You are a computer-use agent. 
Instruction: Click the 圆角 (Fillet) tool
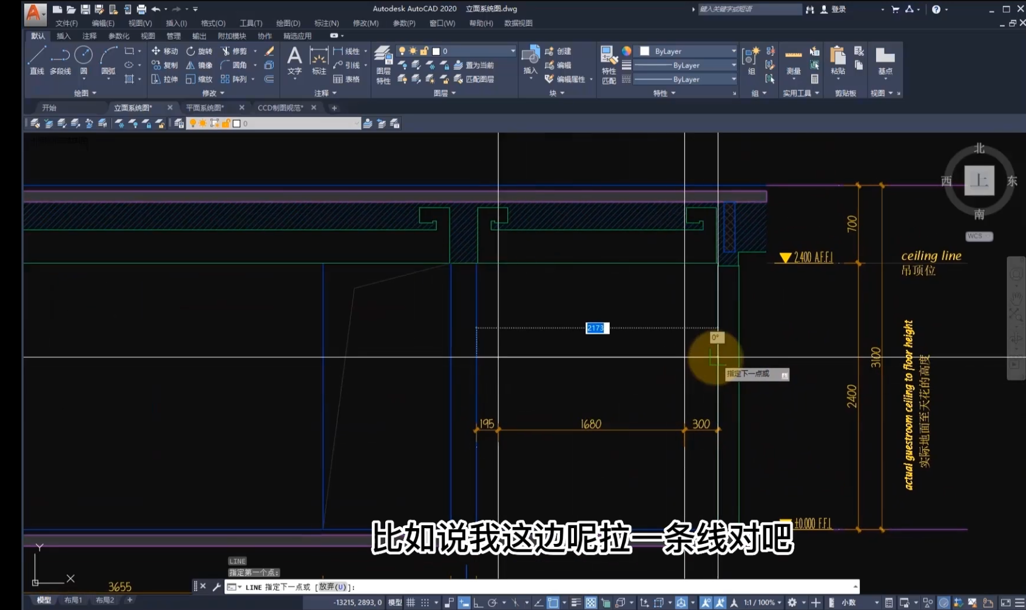(x=234, y=65)
